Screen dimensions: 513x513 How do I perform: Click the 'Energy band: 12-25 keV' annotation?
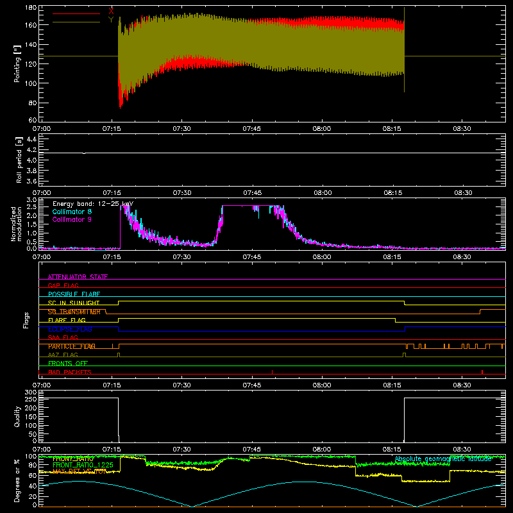tap(93, 204)
